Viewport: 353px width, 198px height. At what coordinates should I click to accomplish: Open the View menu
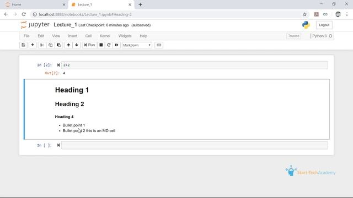[56, 36]
